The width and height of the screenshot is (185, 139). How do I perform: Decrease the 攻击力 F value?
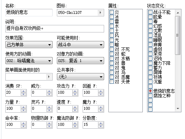75,94
